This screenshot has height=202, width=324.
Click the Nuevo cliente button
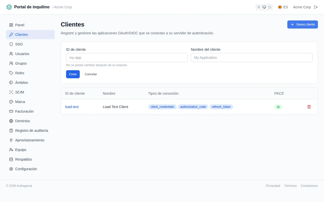[x=302, y=24]
